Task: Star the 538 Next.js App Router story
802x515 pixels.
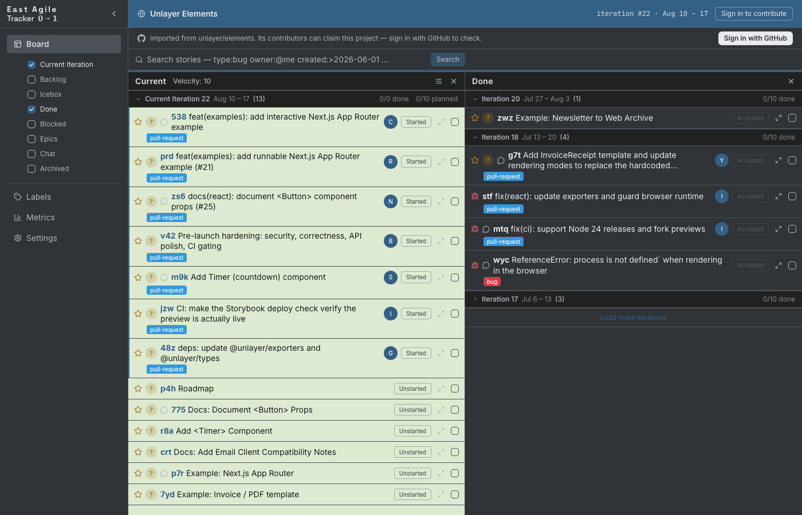Action: pos(138,122)
